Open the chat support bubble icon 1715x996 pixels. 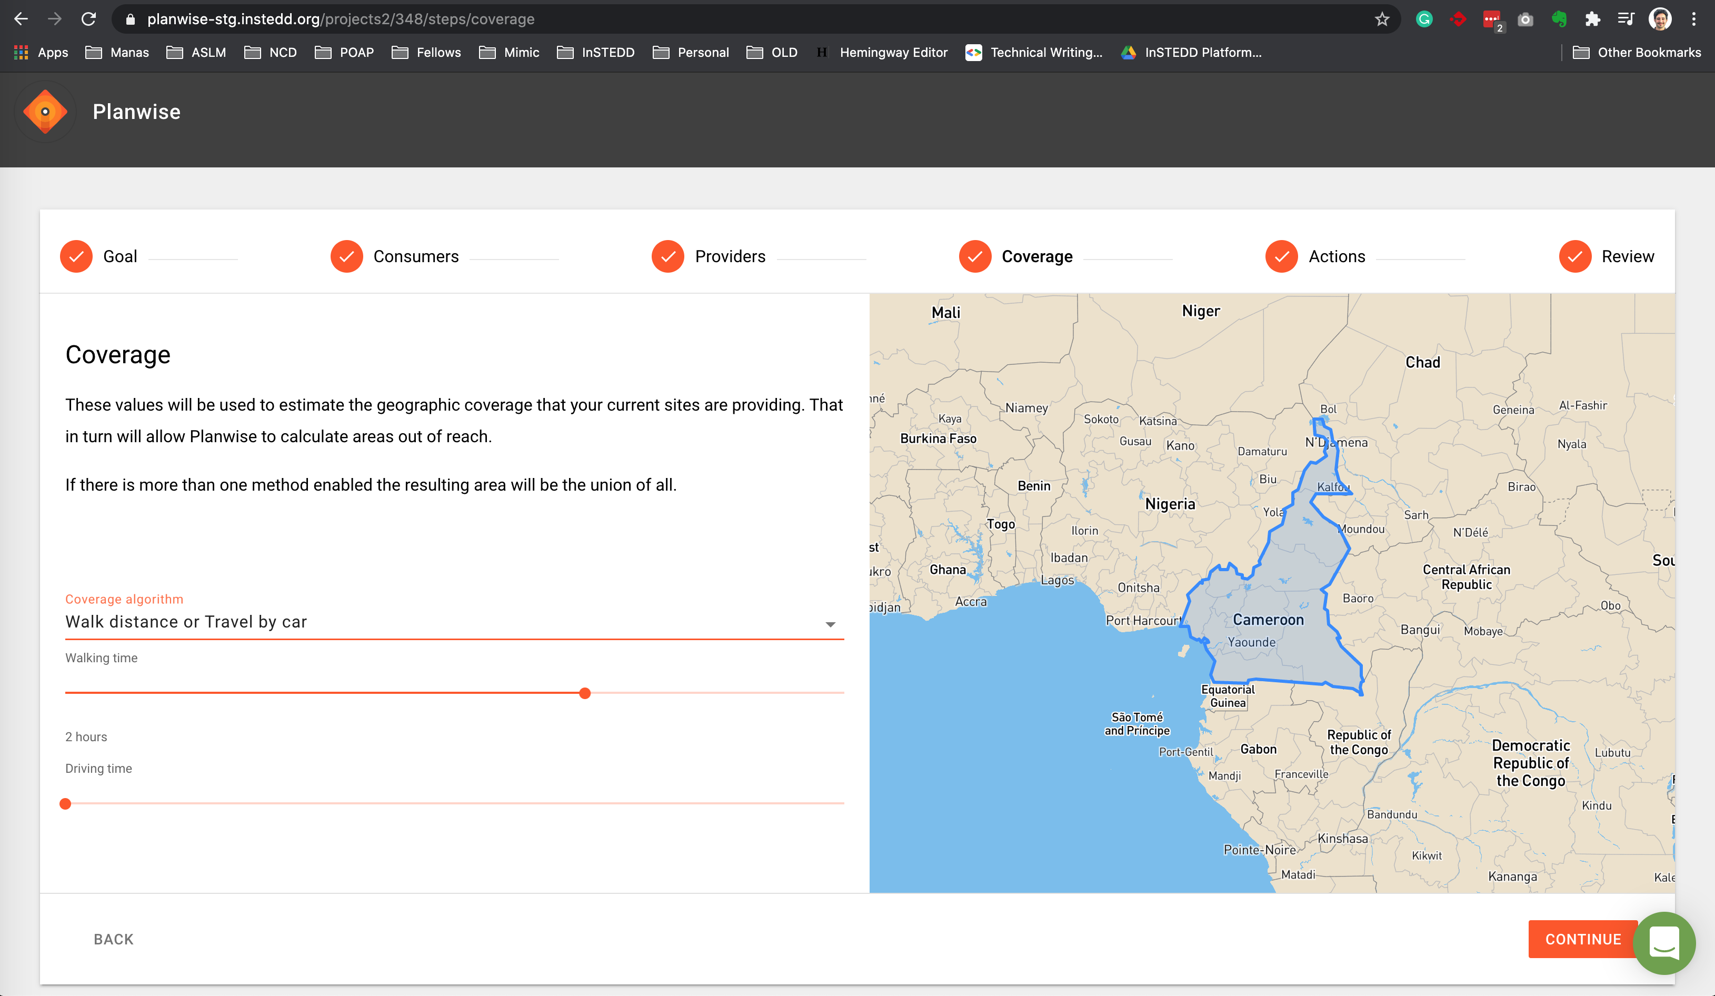click(x=1664, y=943)
